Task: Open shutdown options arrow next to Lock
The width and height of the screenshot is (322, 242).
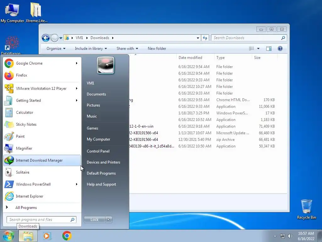Action: (108, 220)
